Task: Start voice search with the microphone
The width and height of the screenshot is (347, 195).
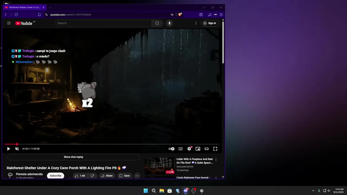Action: [x=169, y=23]
